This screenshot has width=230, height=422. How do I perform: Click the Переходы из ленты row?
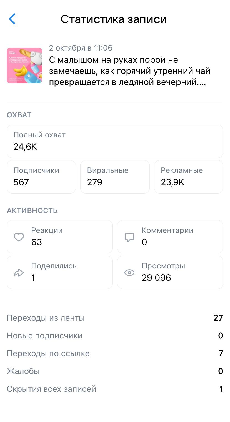pyautogui.click(x=115, y=318)
